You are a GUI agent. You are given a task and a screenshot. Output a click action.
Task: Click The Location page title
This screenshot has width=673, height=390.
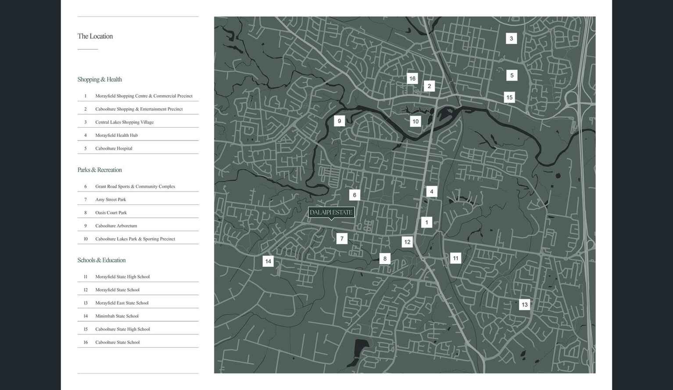(95, 36)
